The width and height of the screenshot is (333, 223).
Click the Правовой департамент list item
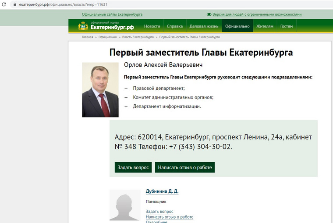[159, 88]
